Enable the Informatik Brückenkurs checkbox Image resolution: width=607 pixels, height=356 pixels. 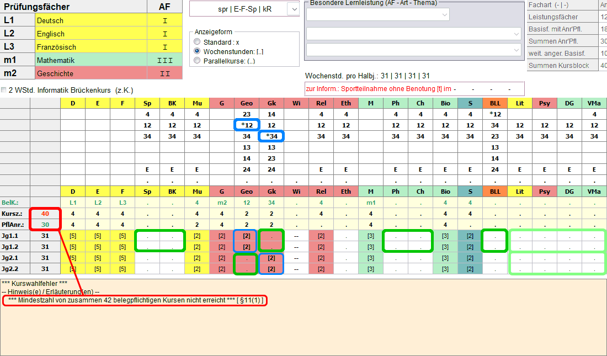click(x=4, y=90)
